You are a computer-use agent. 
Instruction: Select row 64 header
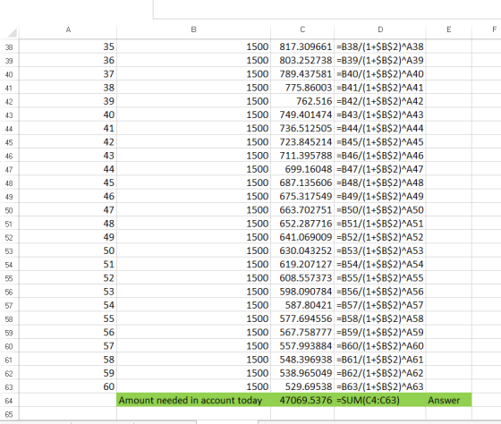point(9,401)
